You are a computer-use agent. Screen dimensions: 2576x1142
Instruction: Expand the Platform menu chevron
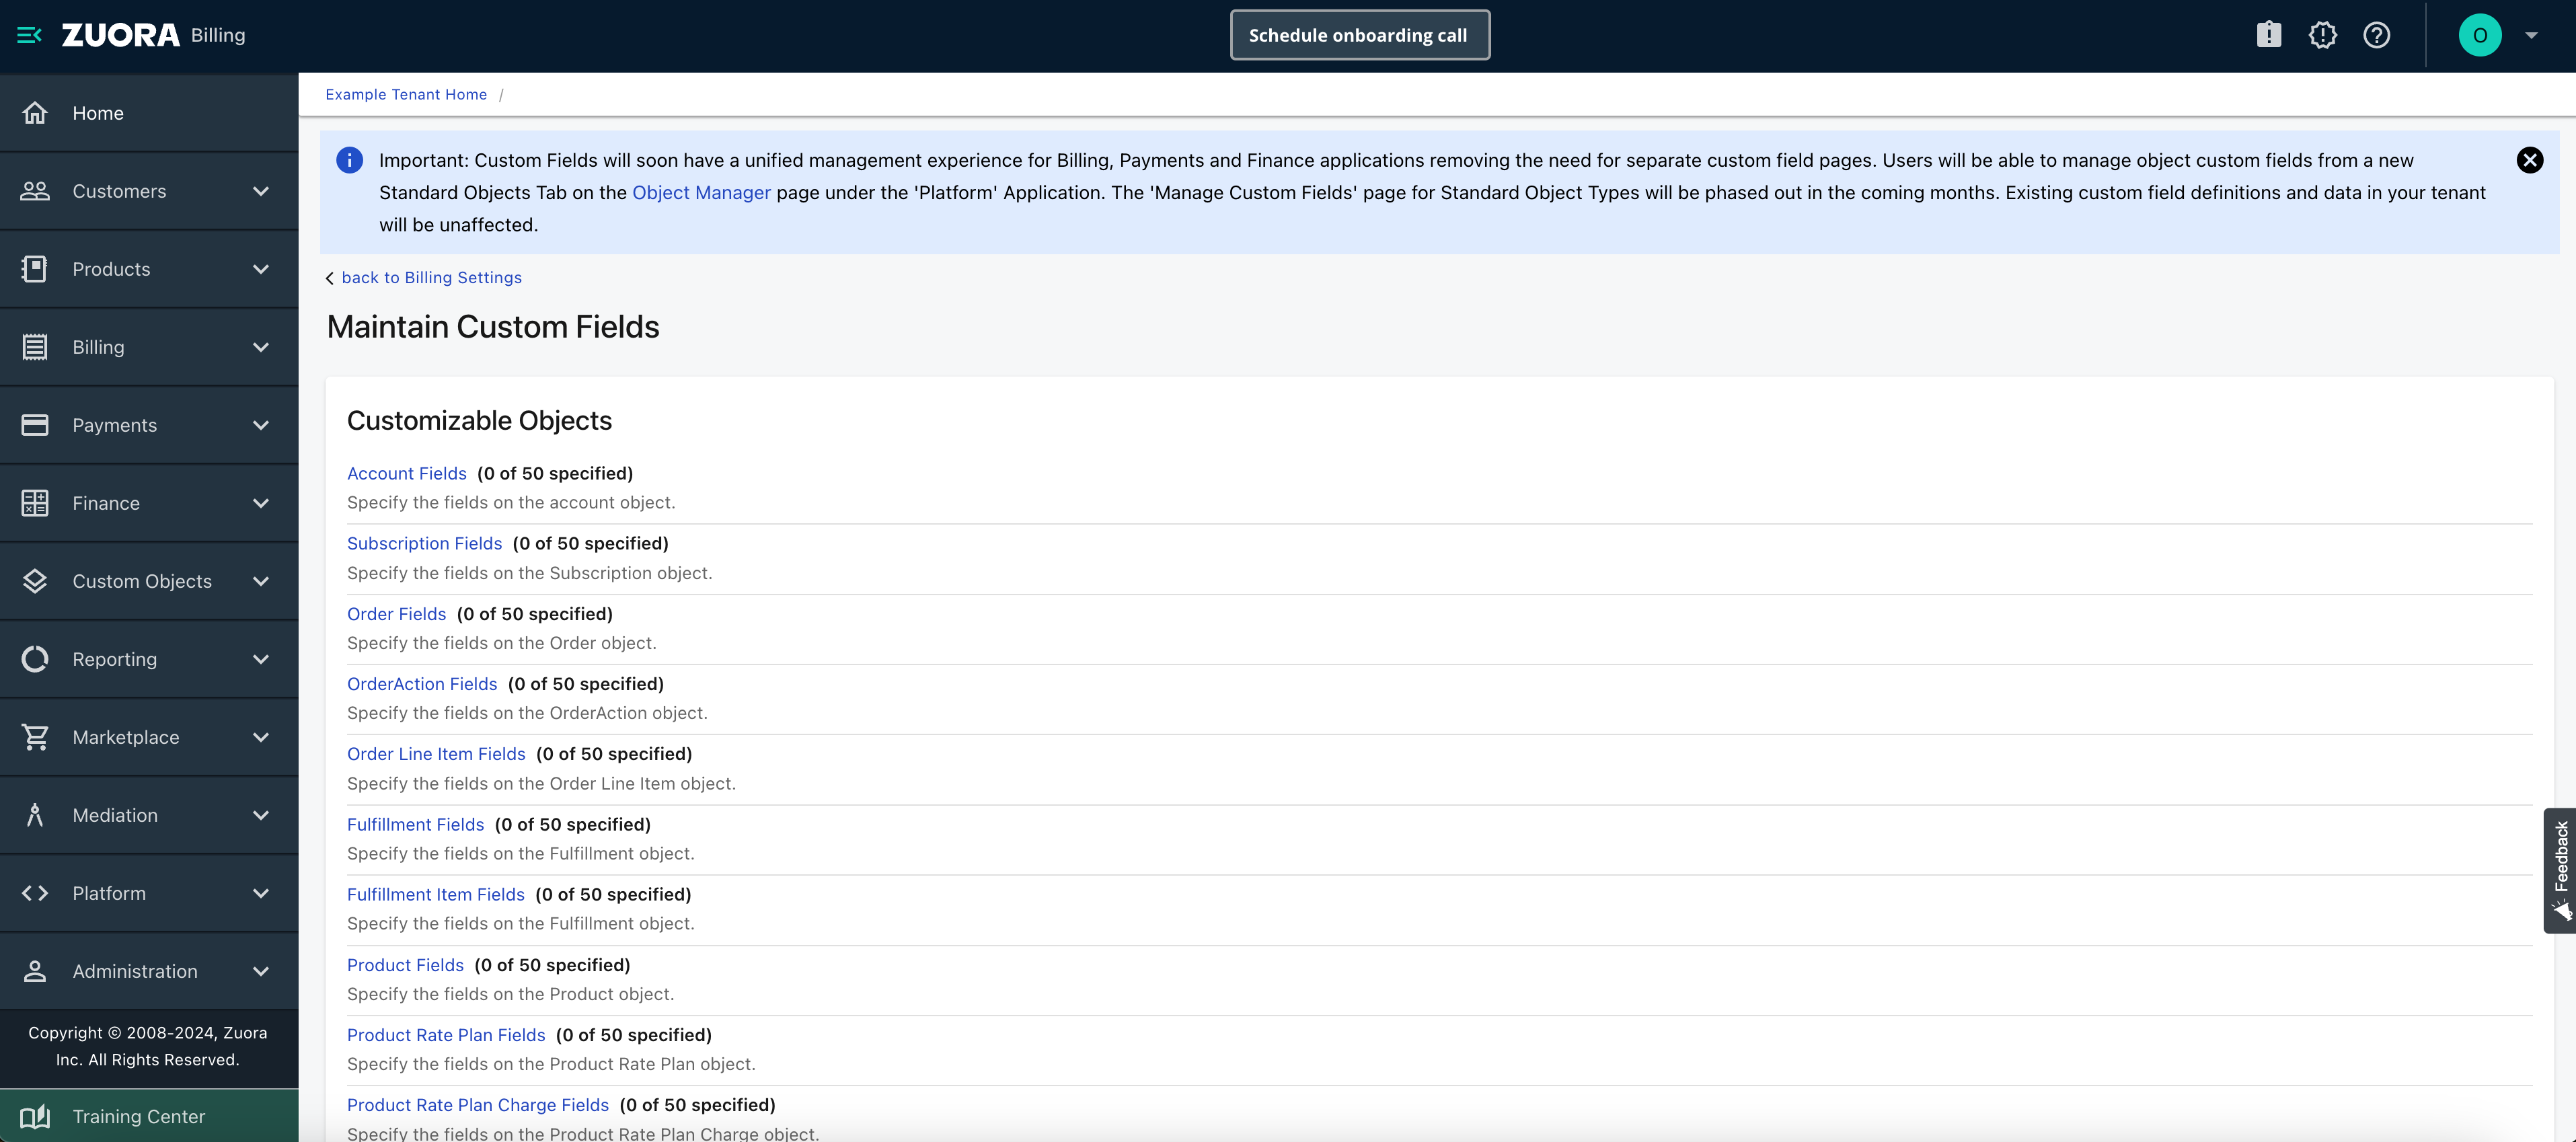pos(261,893)
